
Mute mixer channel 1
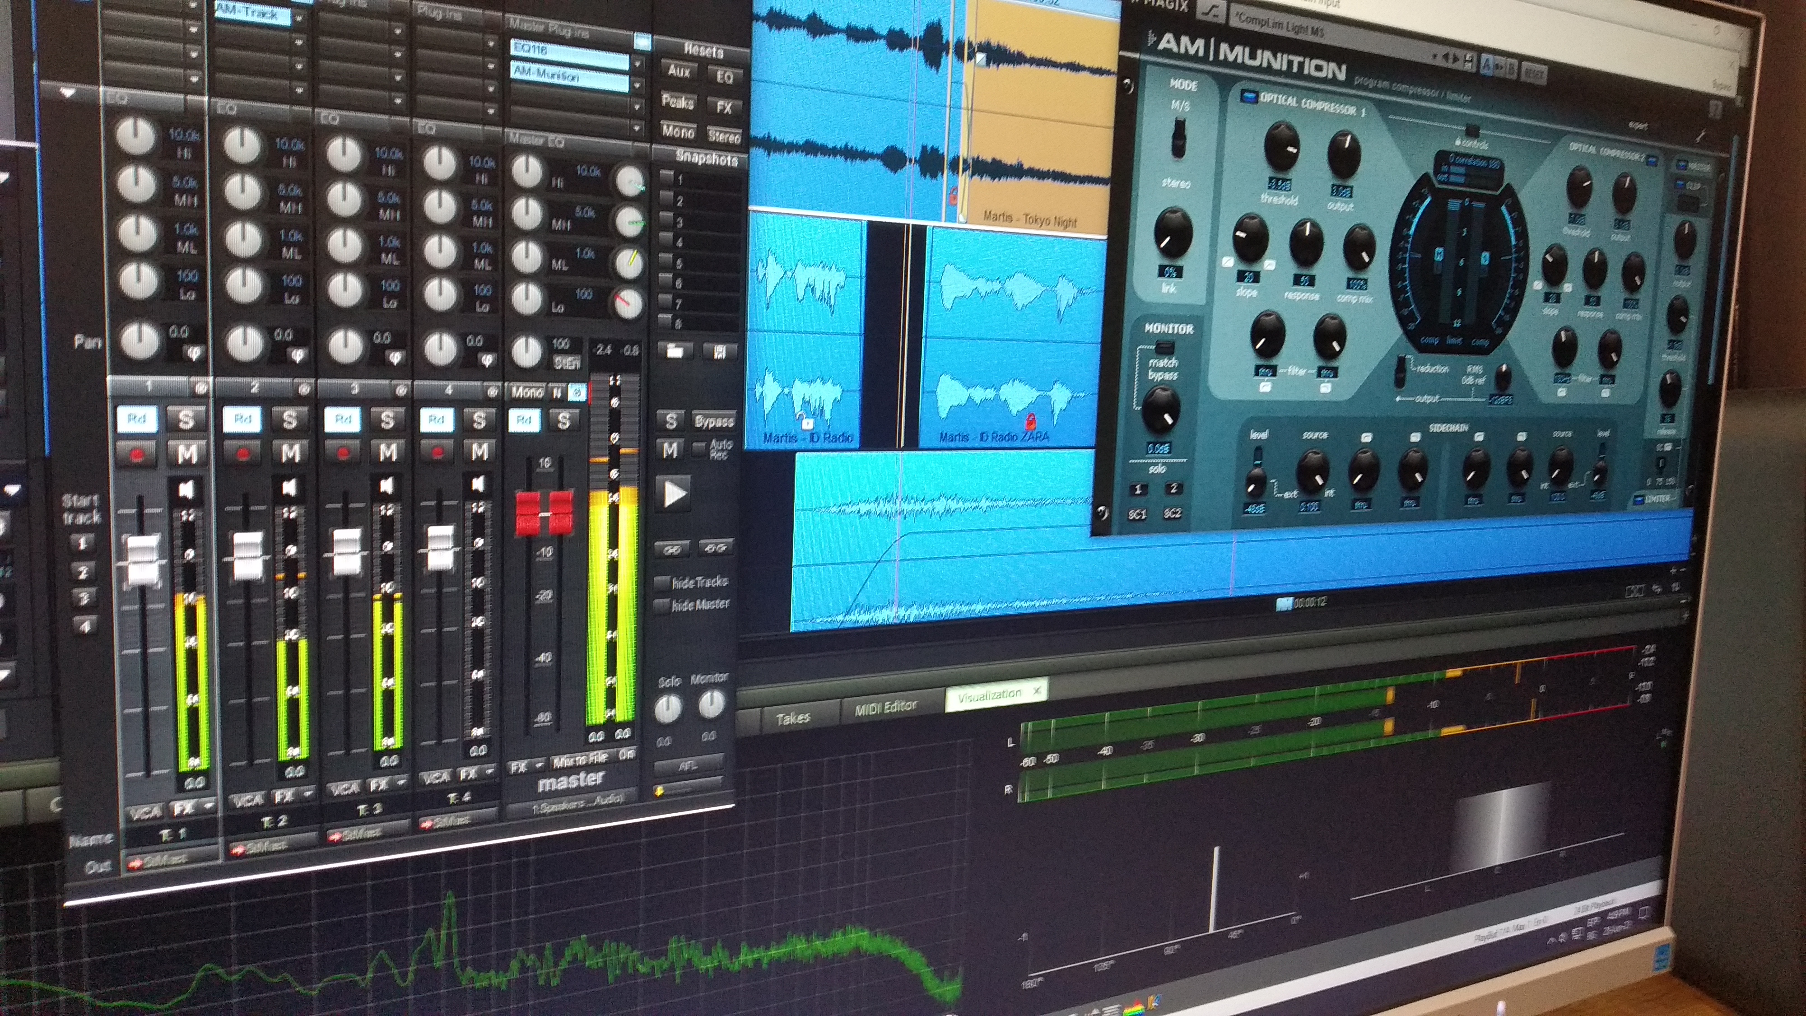point(186,454)
